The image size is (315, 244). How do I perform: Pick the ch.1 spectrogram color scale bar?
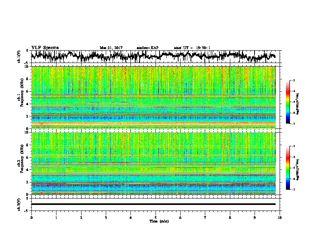(288, 102)
